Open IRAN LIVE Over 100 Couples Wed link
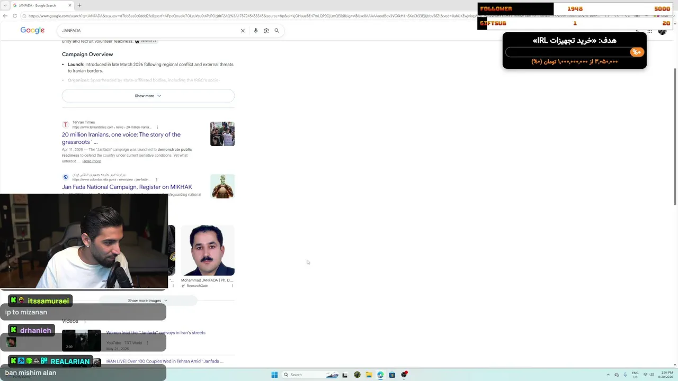Screen dimensions: 678x381 pyautogui.click(x=165, y=361)
